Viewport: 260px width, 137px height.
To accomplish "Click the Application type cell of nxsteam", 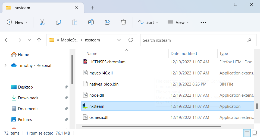I will (x=230, y=106).
